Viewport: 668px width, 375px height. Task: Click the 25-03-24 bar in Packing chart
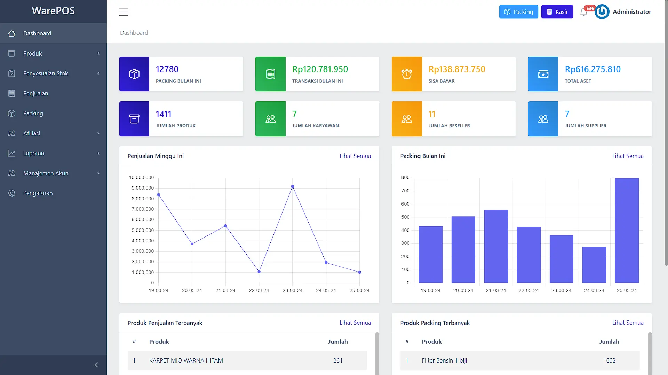[x=627, y=231]
